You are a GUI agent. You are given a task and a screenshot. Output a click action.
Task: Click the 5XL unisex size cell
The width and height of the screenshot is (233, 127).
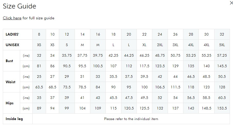222,45
